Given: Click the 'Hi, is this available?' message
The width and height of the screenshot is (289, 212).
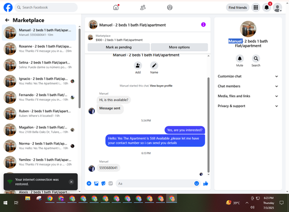Looking at the screenshot, I should [x=113, y=100].
